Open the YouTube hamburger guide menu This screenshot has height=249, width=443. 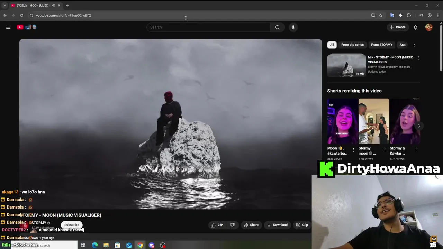coord(8,27)
